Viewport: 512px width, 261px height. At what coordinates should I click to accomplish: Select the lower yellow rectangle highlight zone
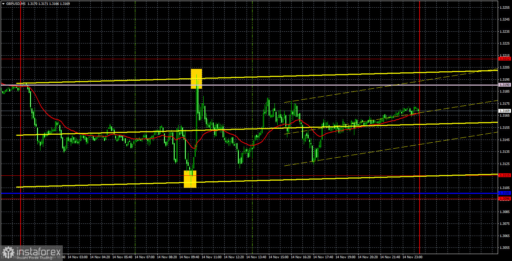tap(190, 178)
